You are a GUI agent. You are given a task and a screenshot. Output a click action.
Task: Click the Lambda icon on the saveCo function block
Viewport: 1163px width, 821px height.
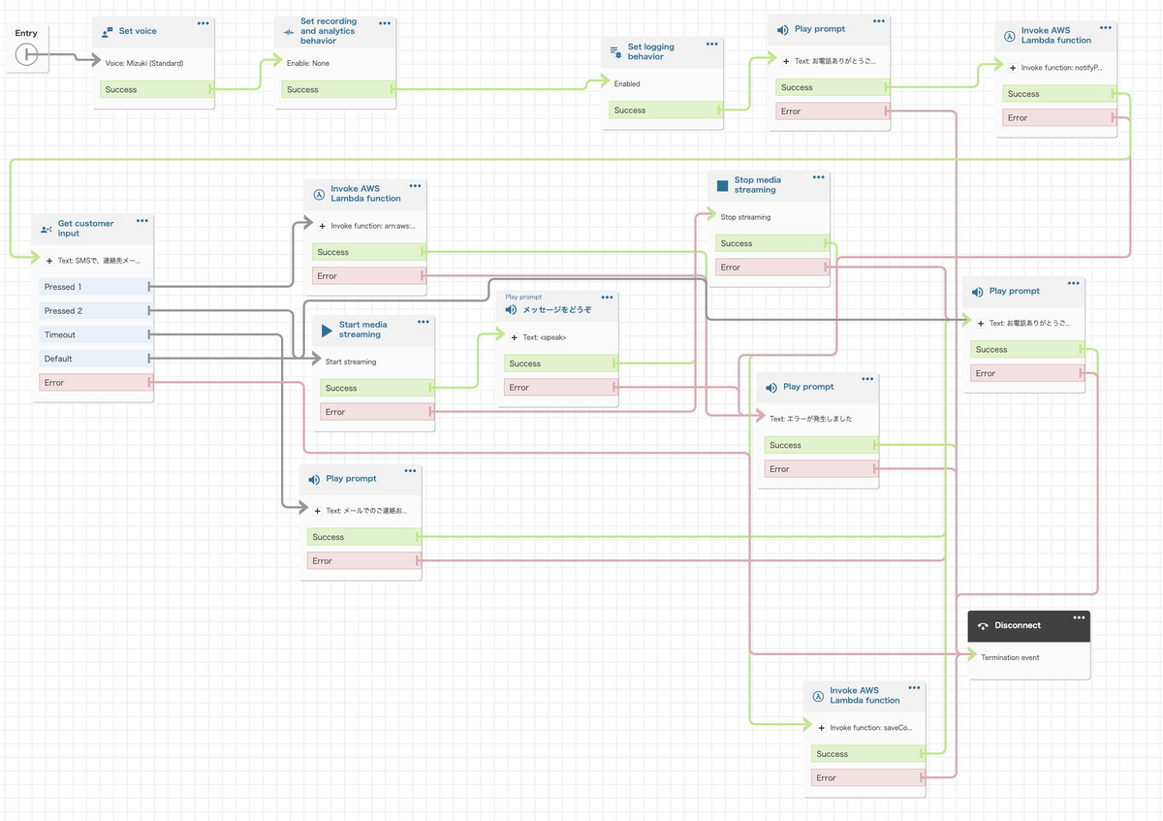[818, 696]
